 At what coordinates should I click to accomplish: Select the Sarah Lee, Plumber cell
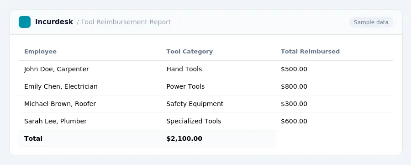[55, 121]
